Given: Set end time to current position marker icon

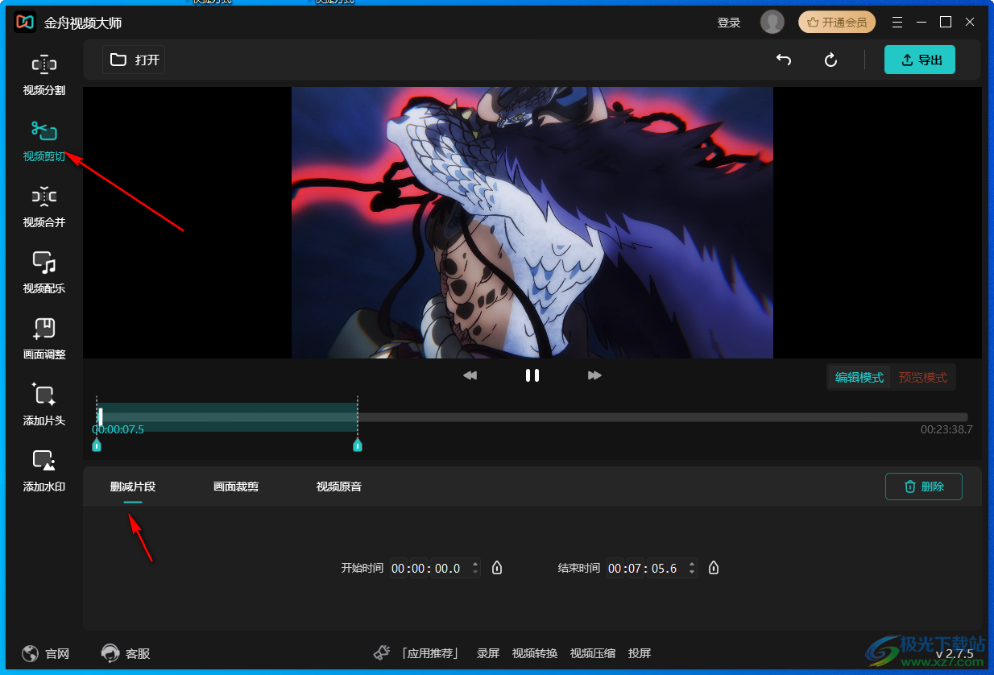Looking at the screenshot, I should coord(714,568).
